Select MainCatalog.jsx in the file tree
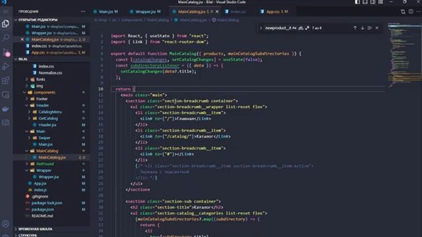This screenshot has width=422, height=237. pos(52,157)
